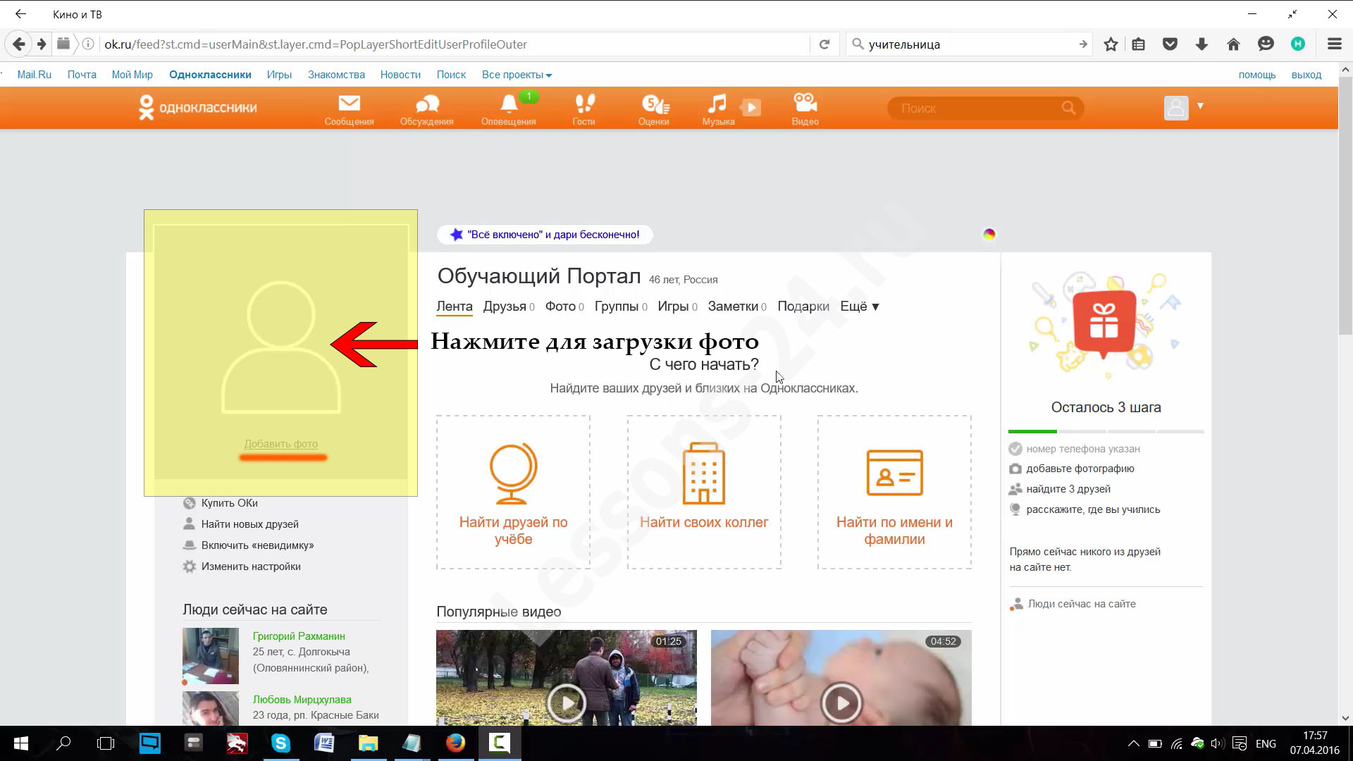The height and width of the screenshot is (761, 1353).
Task: Open Любовь Мирцхулава profile link
Action: (302, 700)
